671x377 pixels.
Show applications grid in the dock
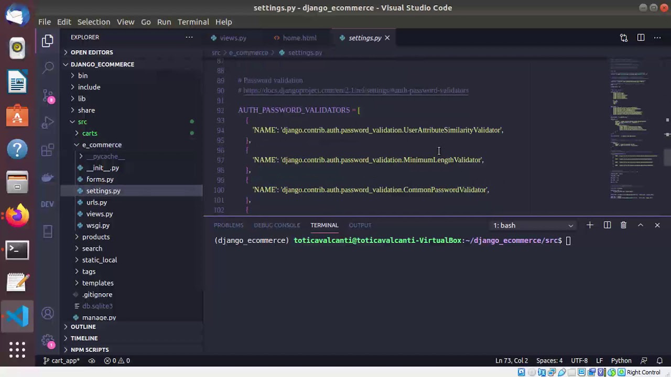point(17,349)
